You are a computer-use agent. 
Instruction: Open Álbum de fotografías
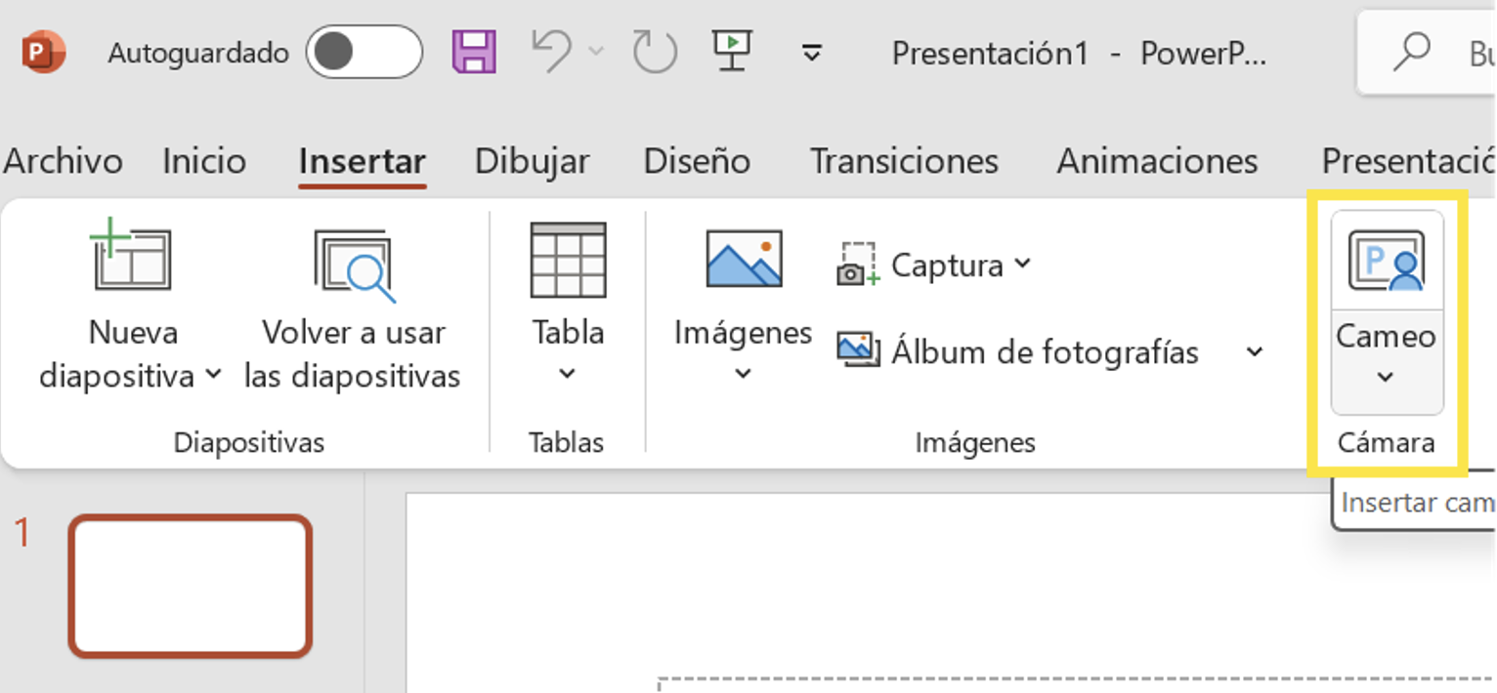[x=1018, y=351]
